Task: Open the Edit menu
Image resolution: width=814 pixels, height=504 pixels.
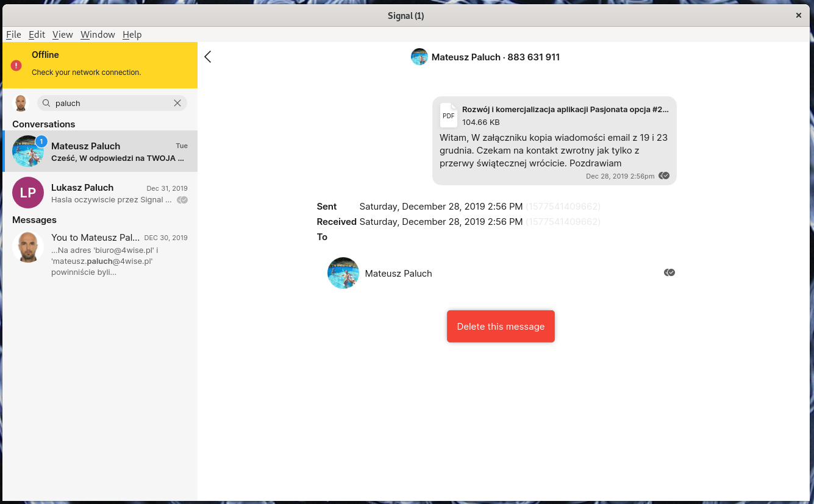Action: pos(37,35)
